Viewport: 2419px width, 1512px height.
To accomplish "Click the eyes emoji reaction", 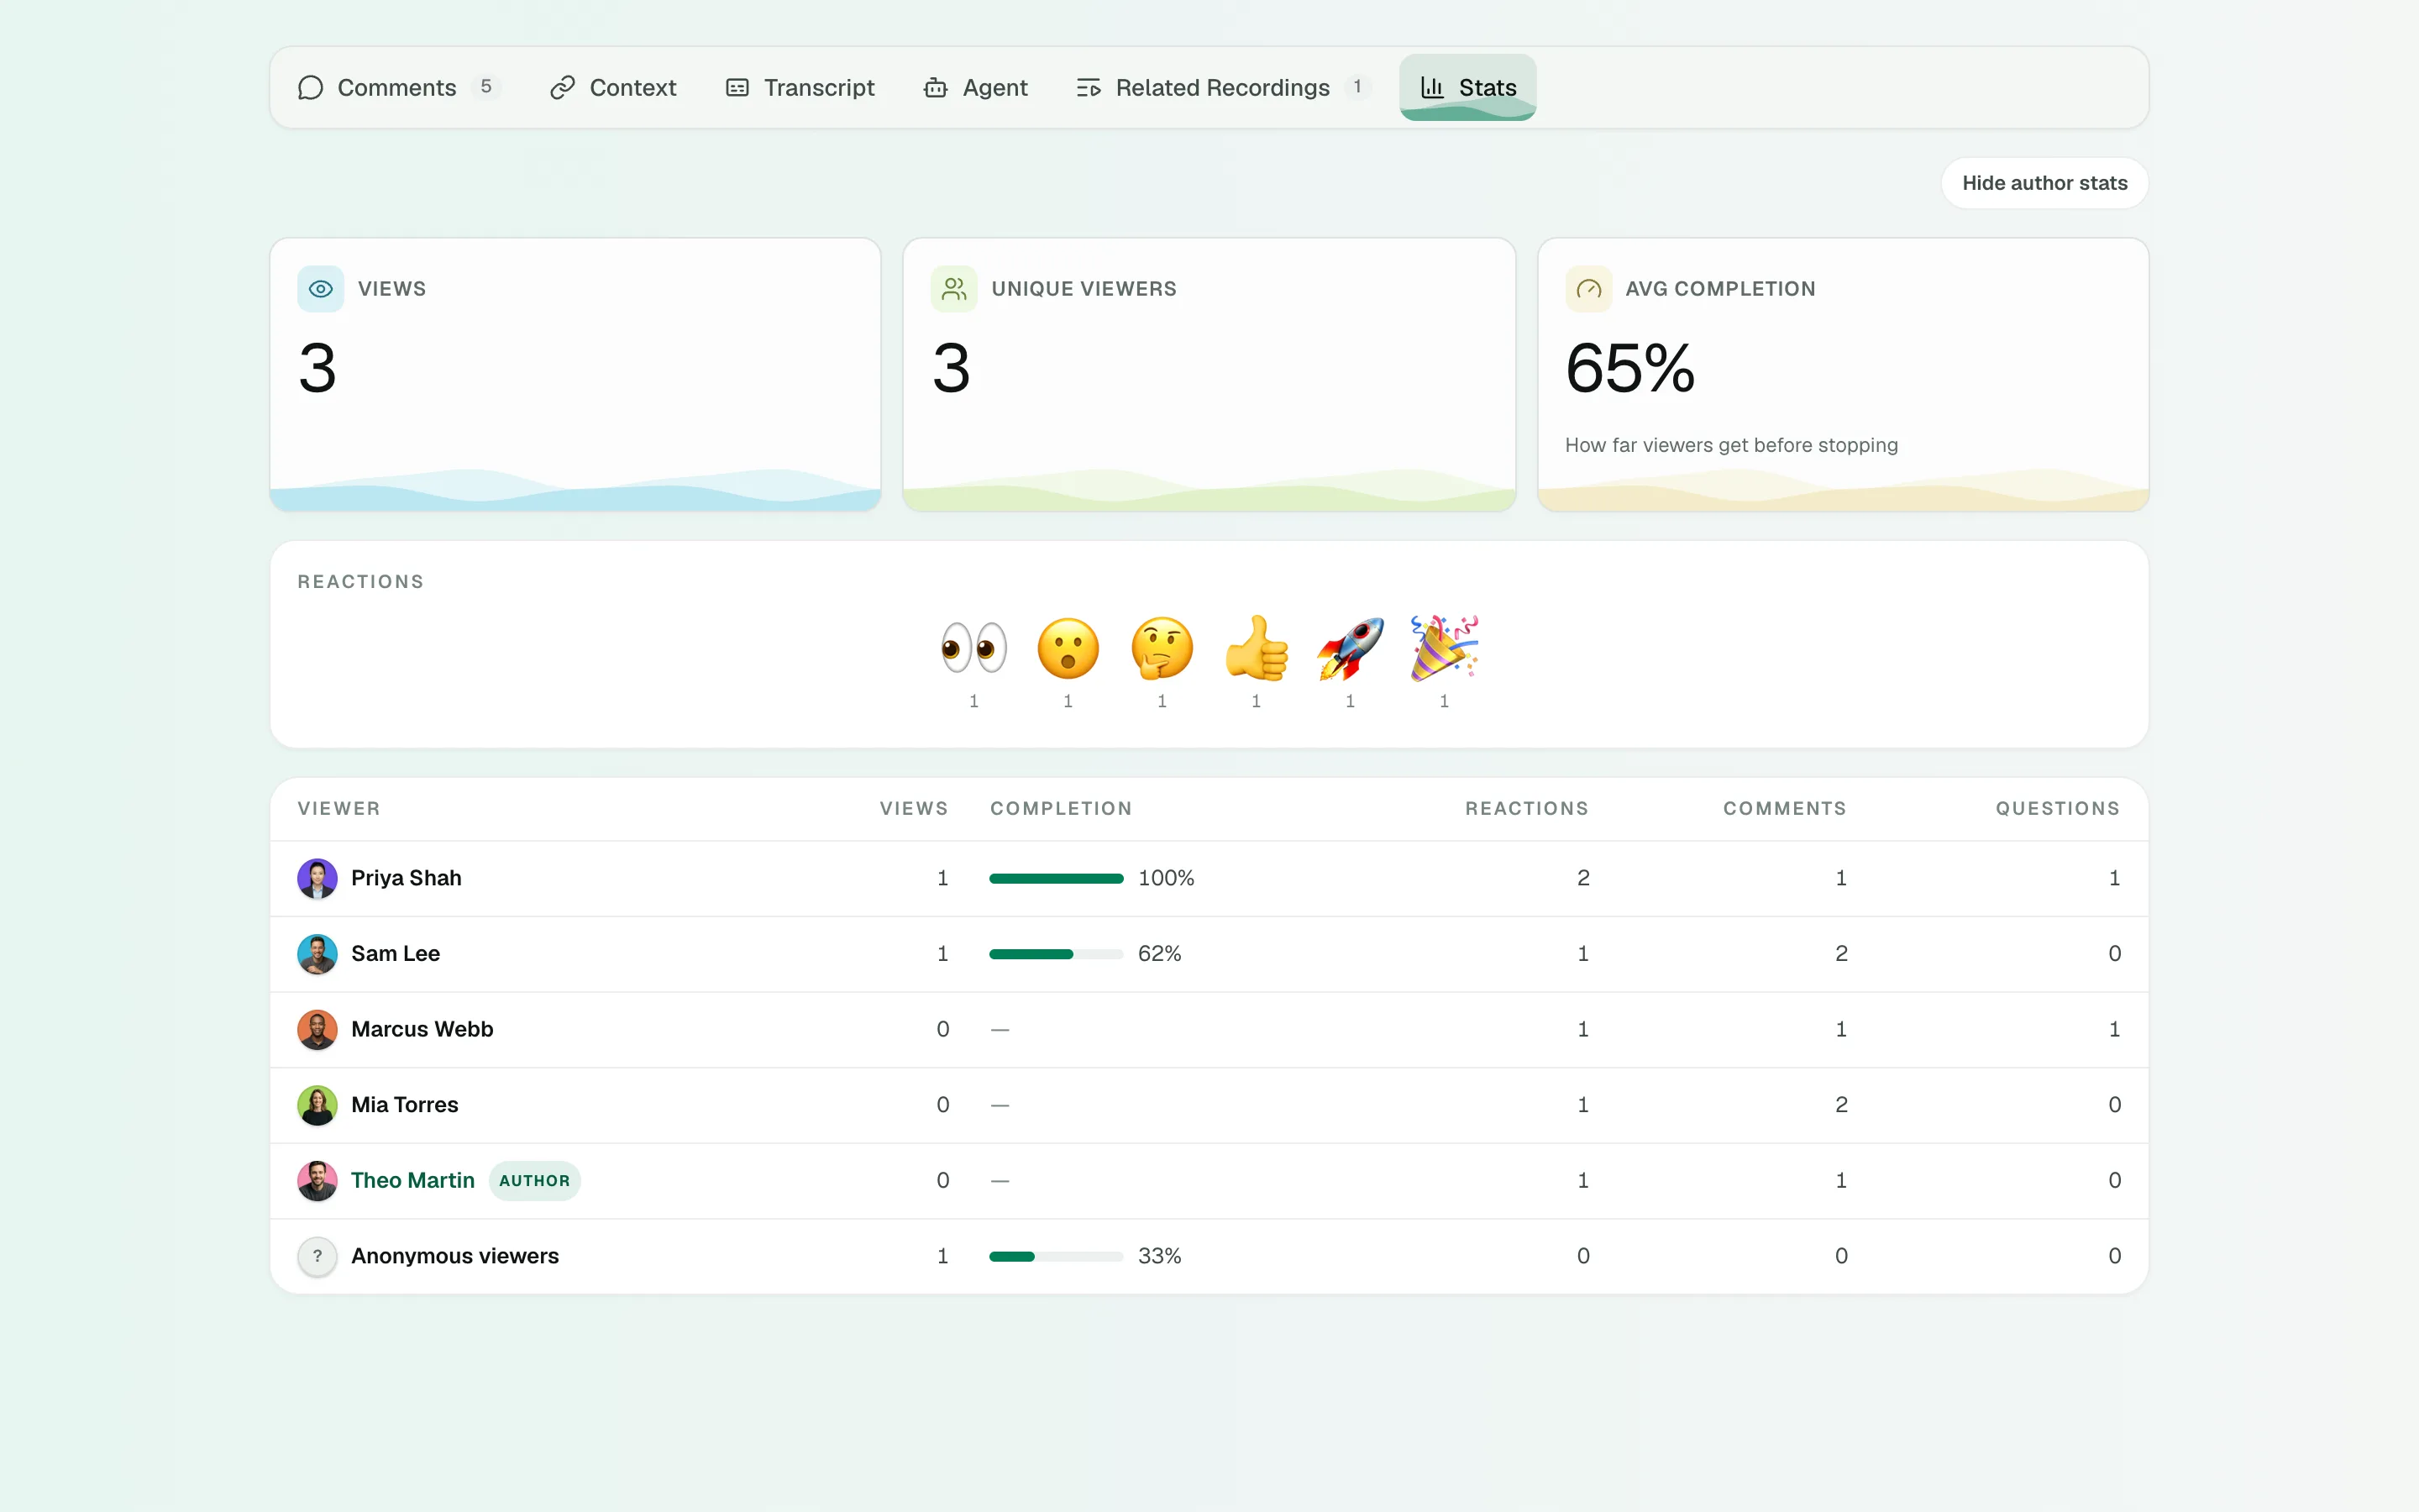I will click(973, 648).
